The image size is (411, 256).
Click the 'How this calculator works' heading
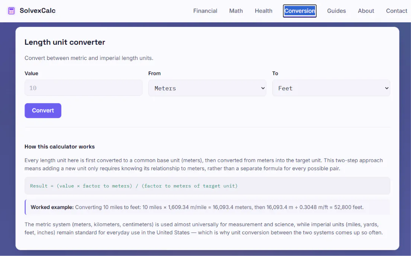click(x=60, y=146)
